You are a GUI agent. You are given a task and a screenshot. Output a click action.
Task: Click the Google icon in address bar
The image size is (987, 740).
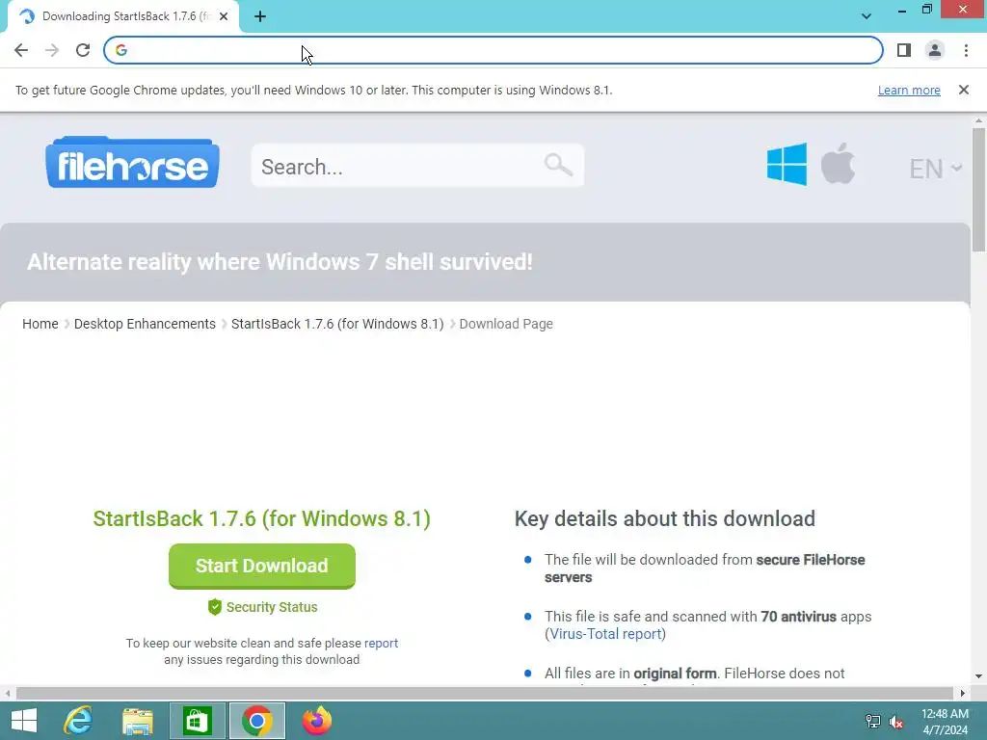tap(121, 50)
